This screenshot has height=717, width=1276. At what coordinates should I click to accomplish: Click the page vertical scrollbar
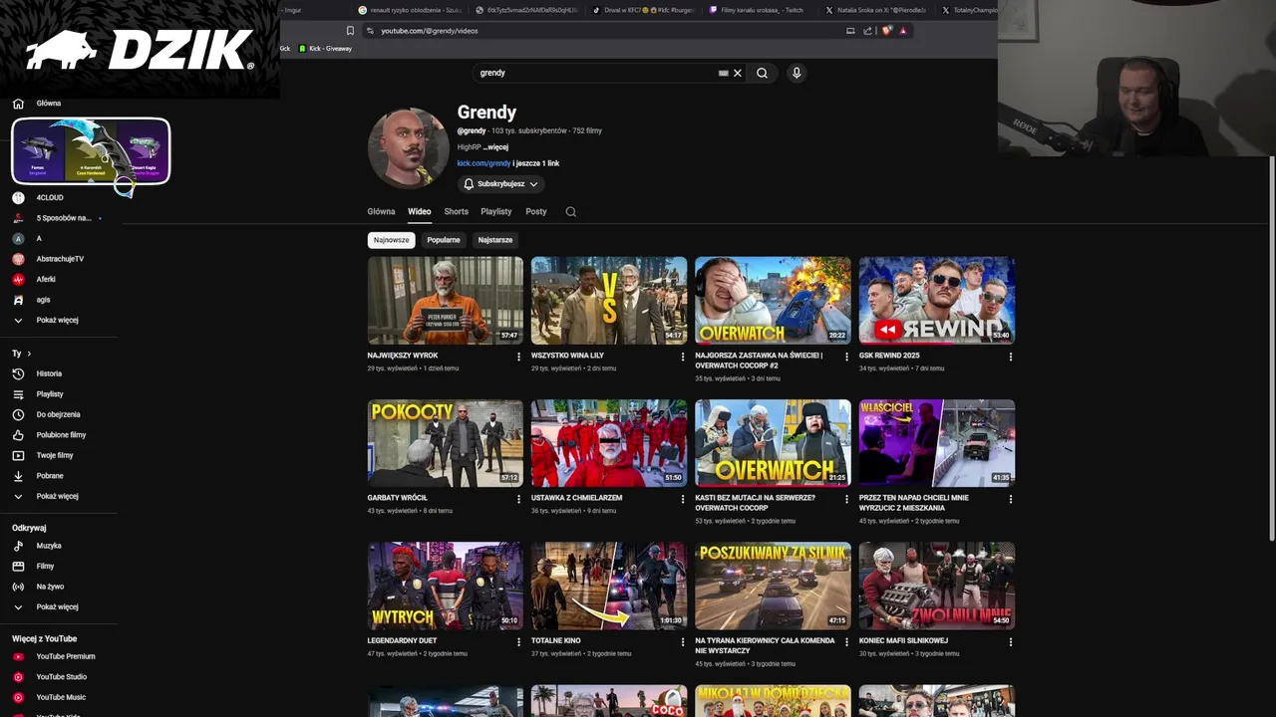(1270, 349)
